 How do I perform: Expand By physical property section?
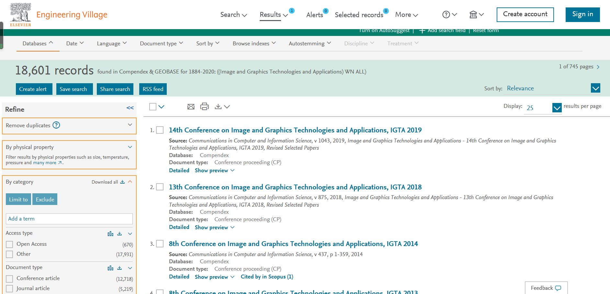click(x=130, y=147)
